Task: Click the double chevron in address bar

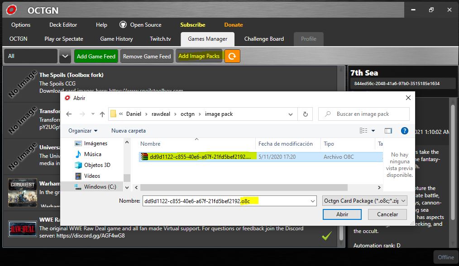Action: [121, 114]
